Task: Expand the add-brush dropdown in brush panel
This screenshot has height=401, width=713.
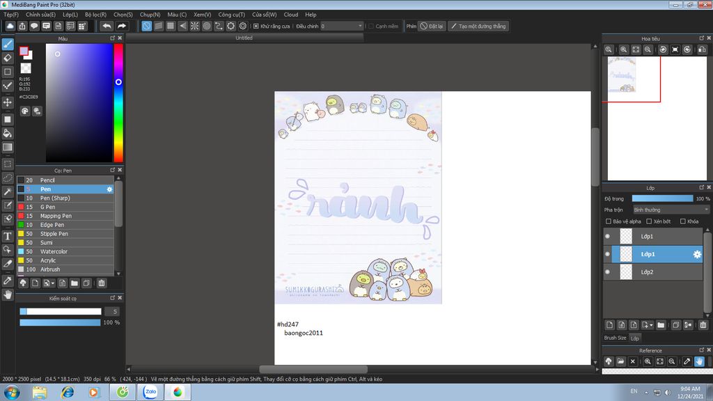Action: coord(53,283)
